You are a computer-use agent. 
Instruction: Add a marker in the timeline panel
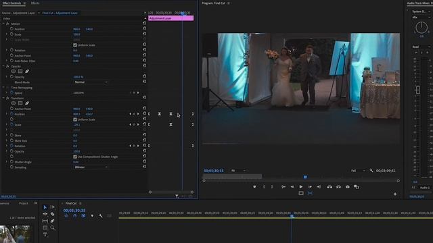pos(92,216)
